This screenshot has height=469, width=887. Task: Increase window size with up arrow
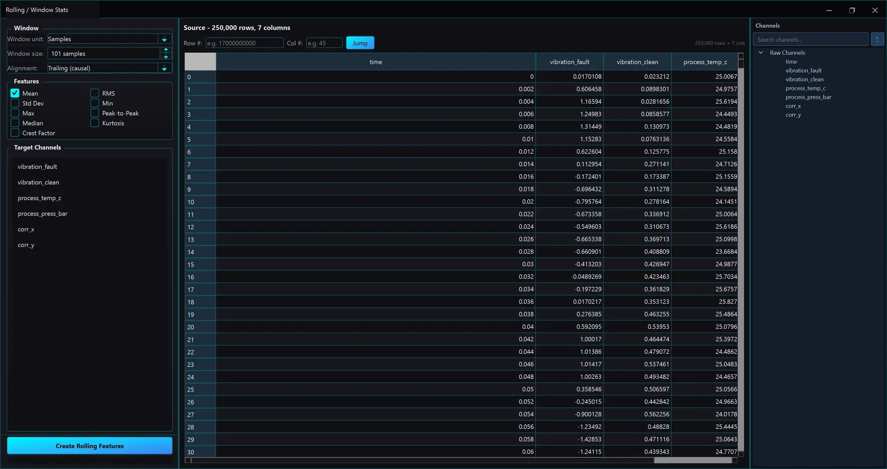[x=166, y=50]
